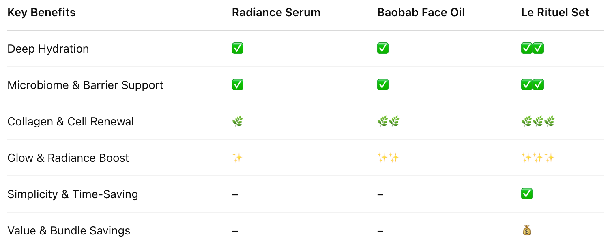Image resolution: width=610 pixels, height=245 pixels.
Task: Click Baobab Face Oil double sparkle icon
Action: tap(388, 158)
